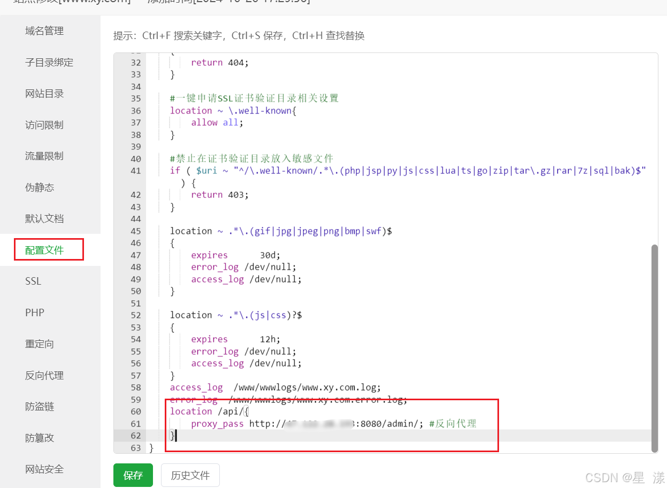Click the access_log /www/wwwlogs line

[275, 387]
